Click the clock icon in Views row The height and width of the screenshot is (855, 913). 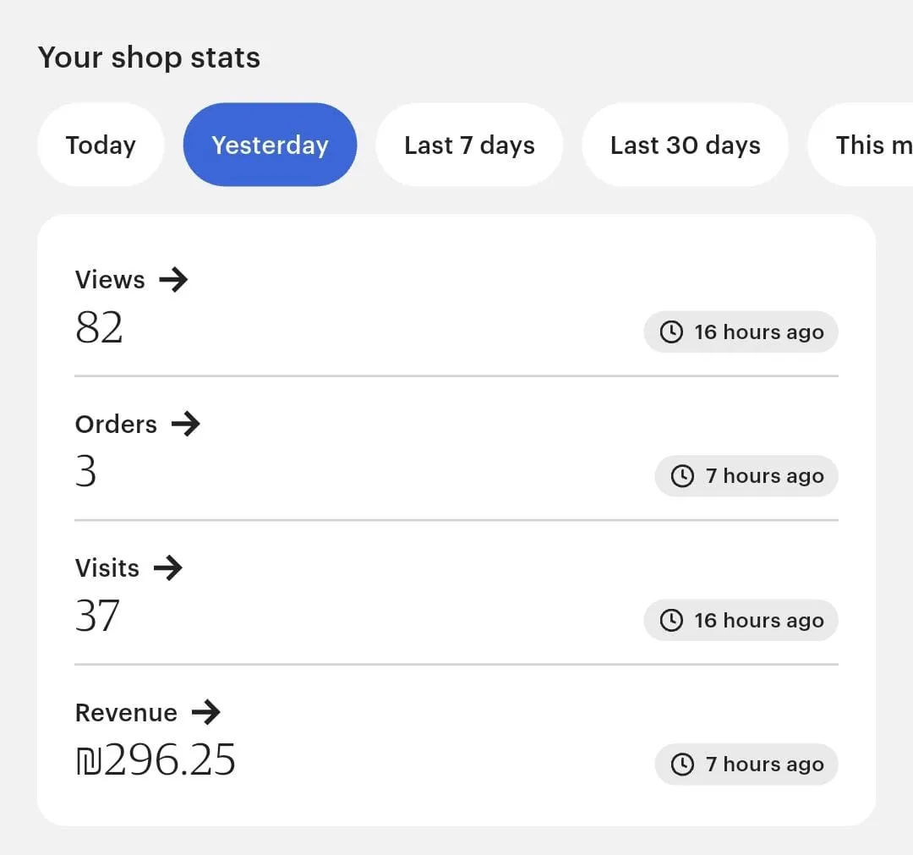point(671,332)
